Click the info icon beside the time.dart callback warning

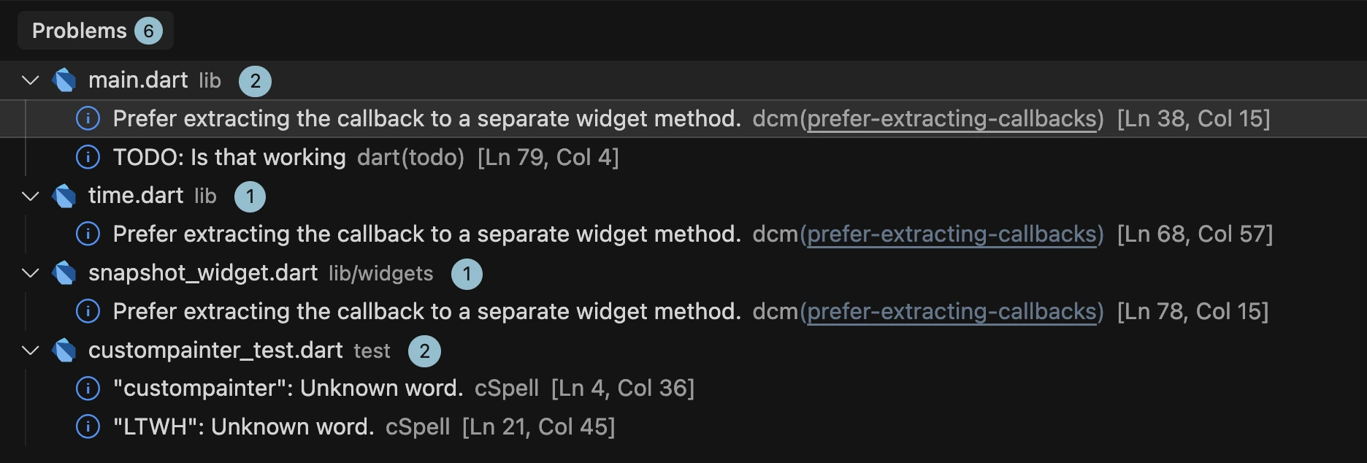tap(88, 234)
